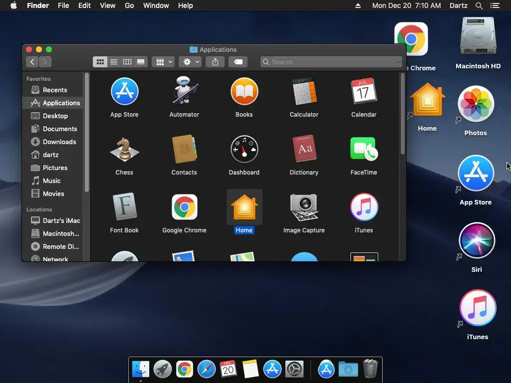Open the Calendar icon in the Dock
The image size is (511, 383).
tap(228, 369)
